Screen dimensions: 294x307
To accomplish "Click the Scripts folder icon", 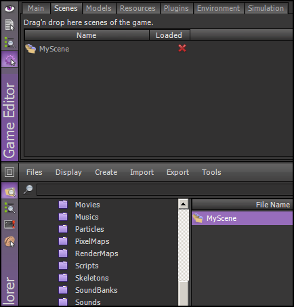I will [63, 266].
